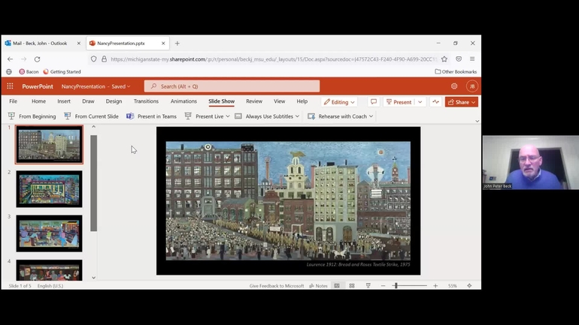This screenshot has height=325, width=579.
Task: Toggle Always Use Subtitles
Action: click(x=265, y=116)
